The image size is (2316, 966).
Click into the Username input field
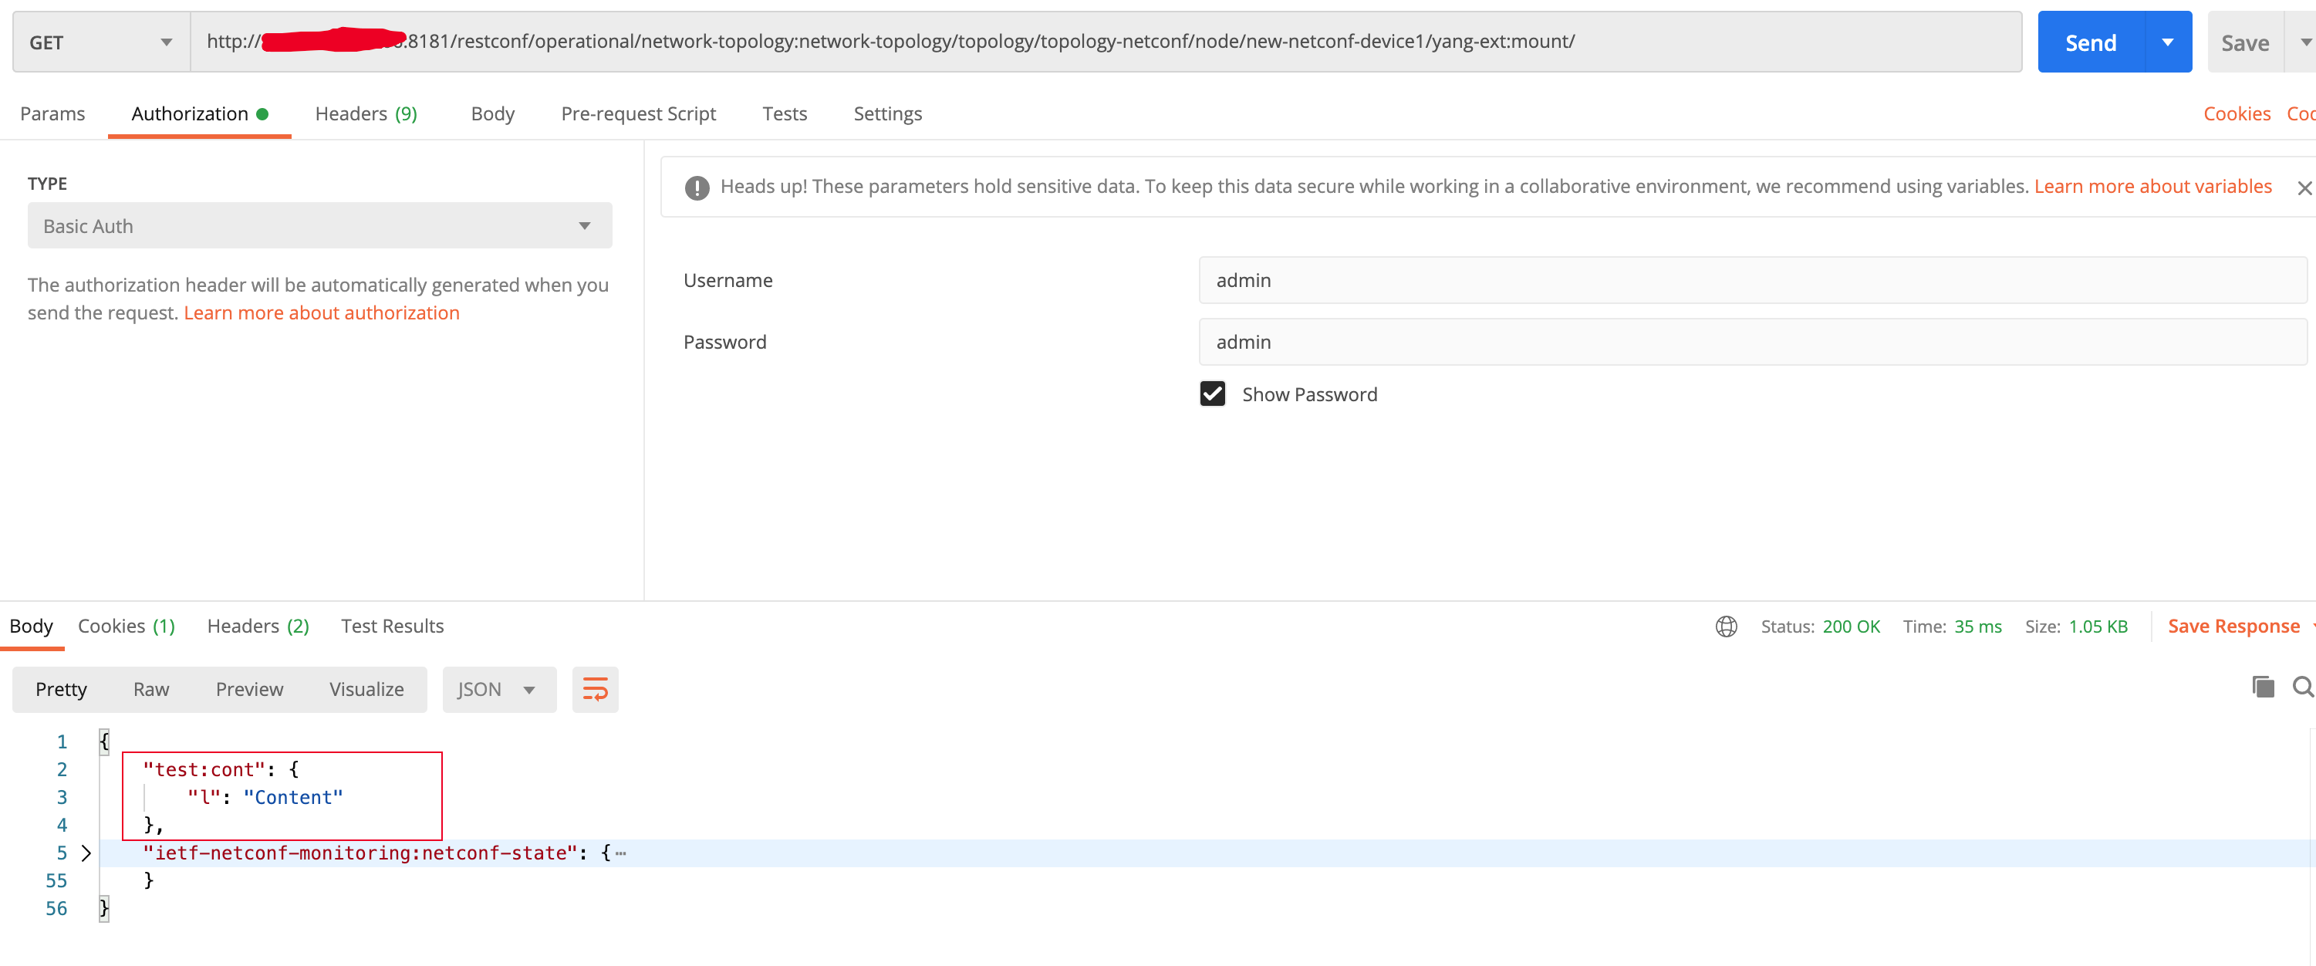click(x=1751, y=280)
